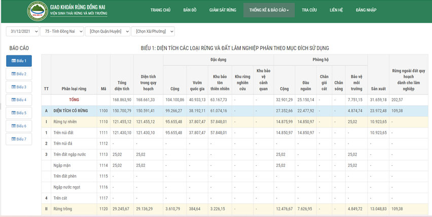Viewport: 432px width, 217px height.
Task: Navigate to Tra cứu page
Action: click(x=309, y=10)
